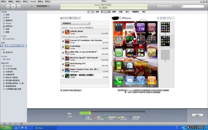Select the calendar 15 icon on iPhone screen
Viewport: 208px width, 130px height.
coord(119,40)
